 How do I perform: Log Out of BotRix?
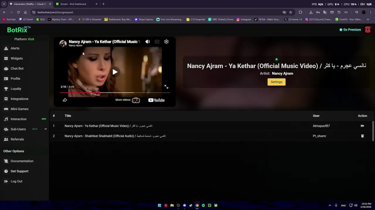[16, 181]
